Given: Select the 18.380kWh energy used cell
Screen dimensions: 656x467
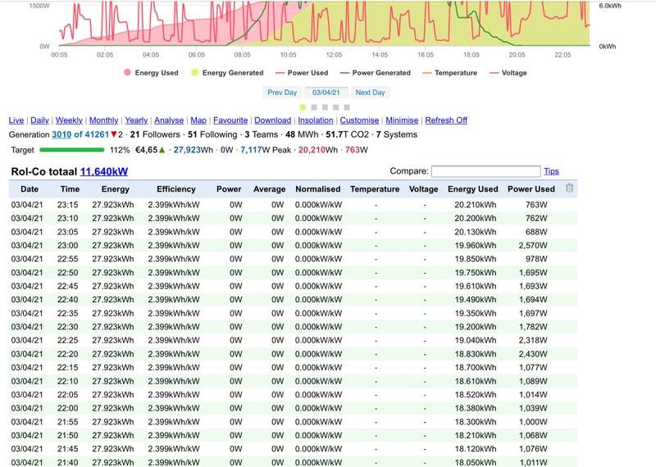Looking at the screenshot, I should point(476,408).
